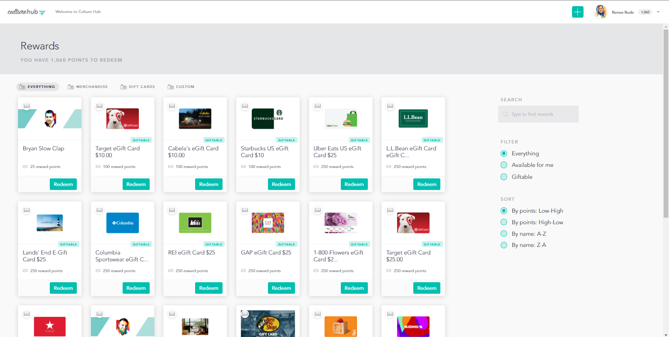669x337 pixels.
Task: Click card icon on Cabela's tile
Action: pyautogui.click(x=172, y=106)
